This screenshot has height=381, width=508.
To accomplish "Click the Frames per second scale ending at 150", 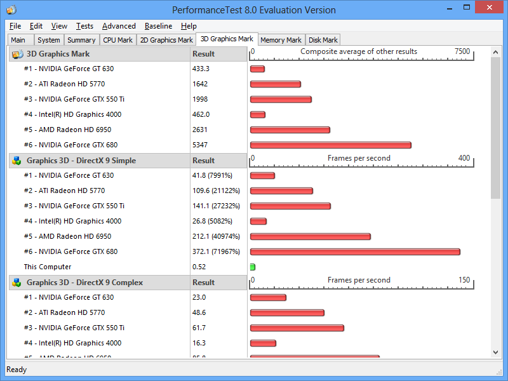I will (361, 282).
